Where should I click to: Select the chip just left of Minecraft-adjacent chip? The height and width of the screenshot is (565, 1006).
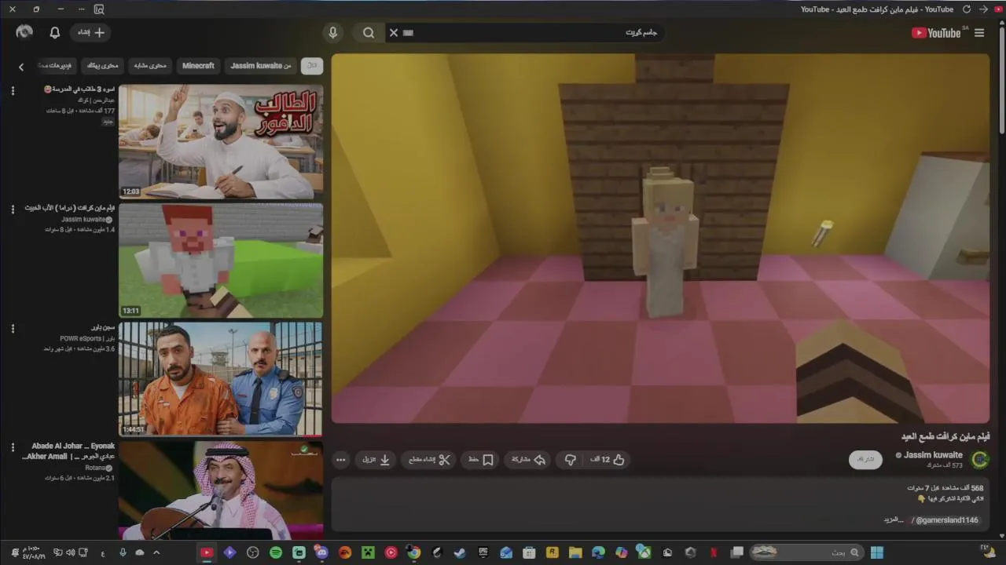[x=101, y=66]
